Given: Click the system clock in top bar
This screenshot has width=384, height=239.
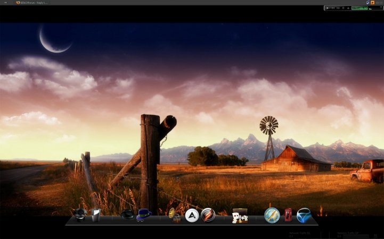Looking at the screenshot, I should click(379, 3).
